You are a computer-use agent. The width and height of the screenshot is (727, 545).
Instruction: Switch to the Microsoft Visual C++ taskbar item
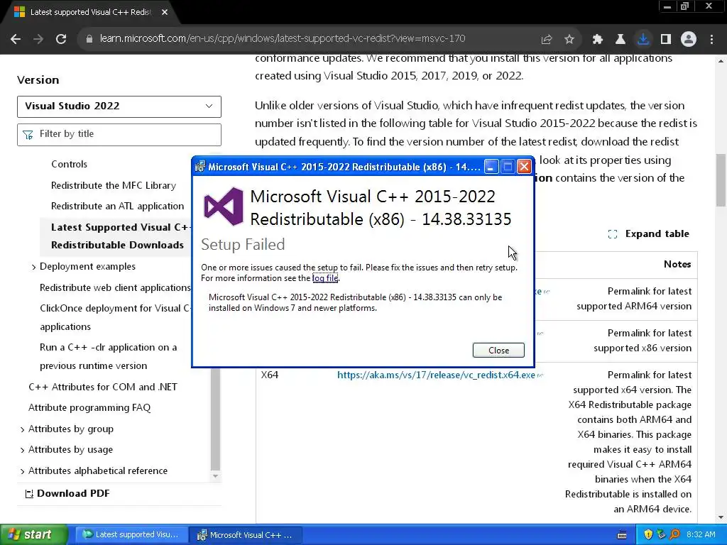pyautogui.click(x=246, y=535)
